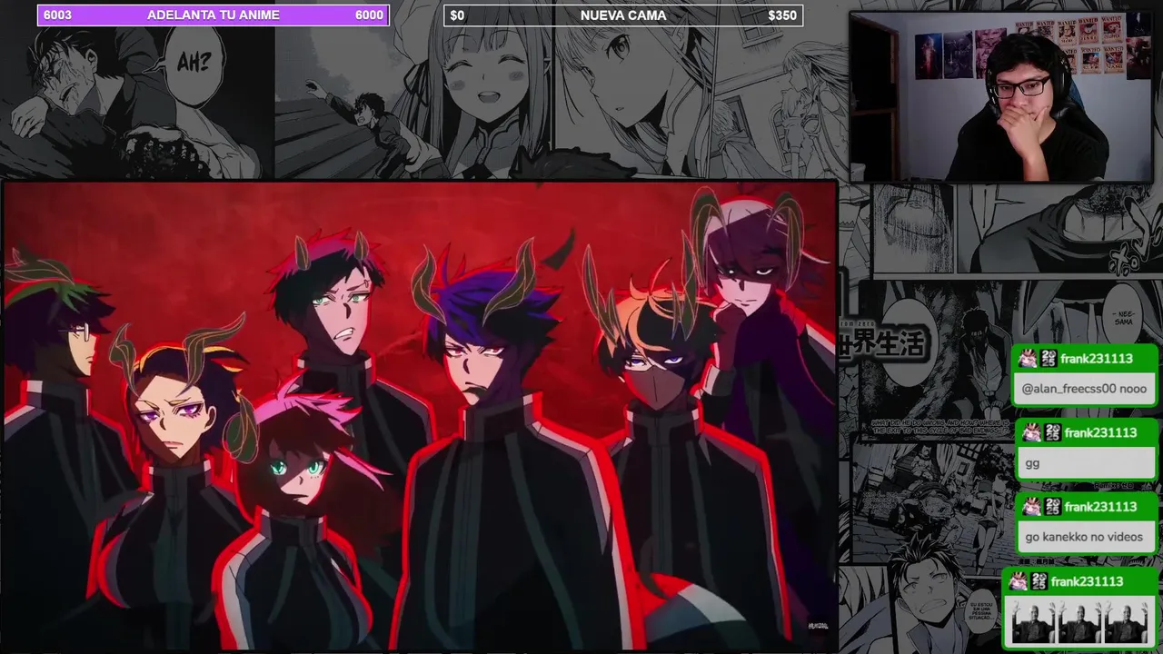Click the $350 goal amount
The image size is (1163, 654).
click(x=782, y=15)
